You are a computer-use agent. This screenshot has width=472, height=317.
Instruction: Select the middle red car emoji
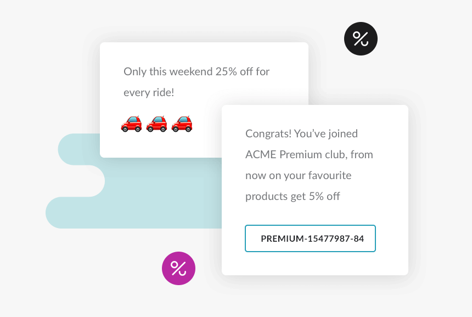(x=156, y=123)
